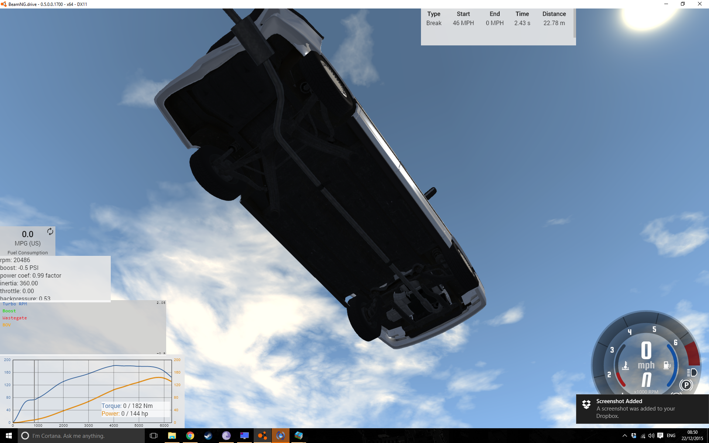Show hidden system tray icons
The height and width of the screenshot is (443, 709).
[x=624, y=436]
